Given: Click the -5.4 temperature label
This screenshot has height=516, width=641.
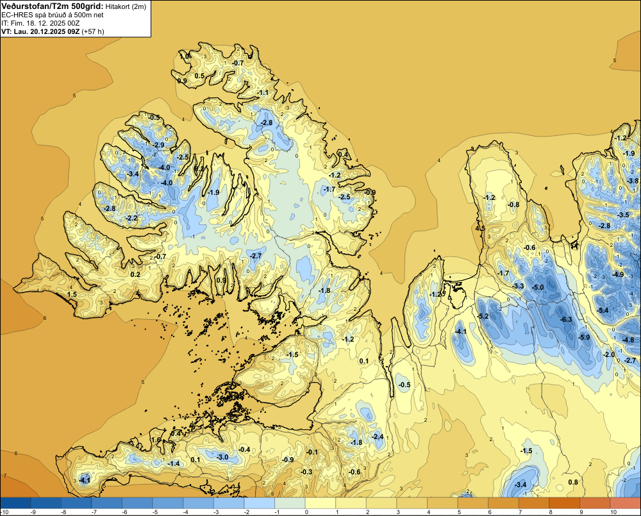Looking at the screenshot, I should 603,310.
